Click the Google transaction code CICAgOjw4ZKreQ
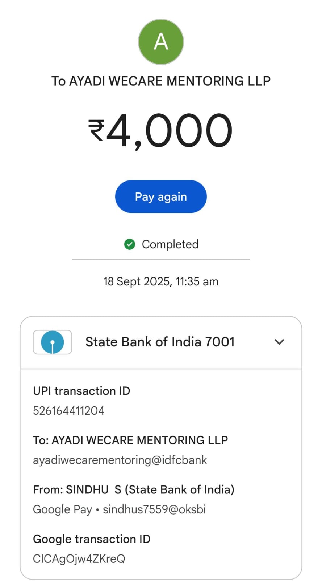The image size is (322, 581). click(79, 558)
